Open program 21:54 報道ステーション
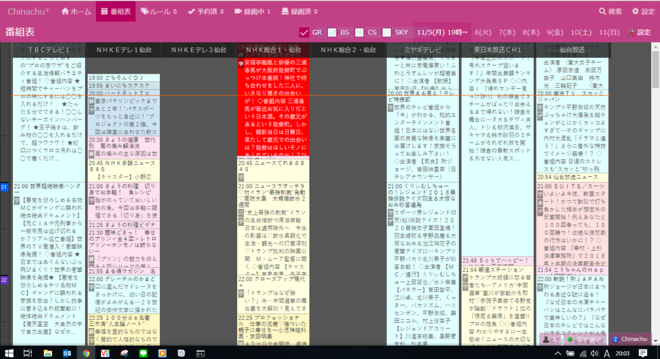660x359 pixels. point(498,306)
